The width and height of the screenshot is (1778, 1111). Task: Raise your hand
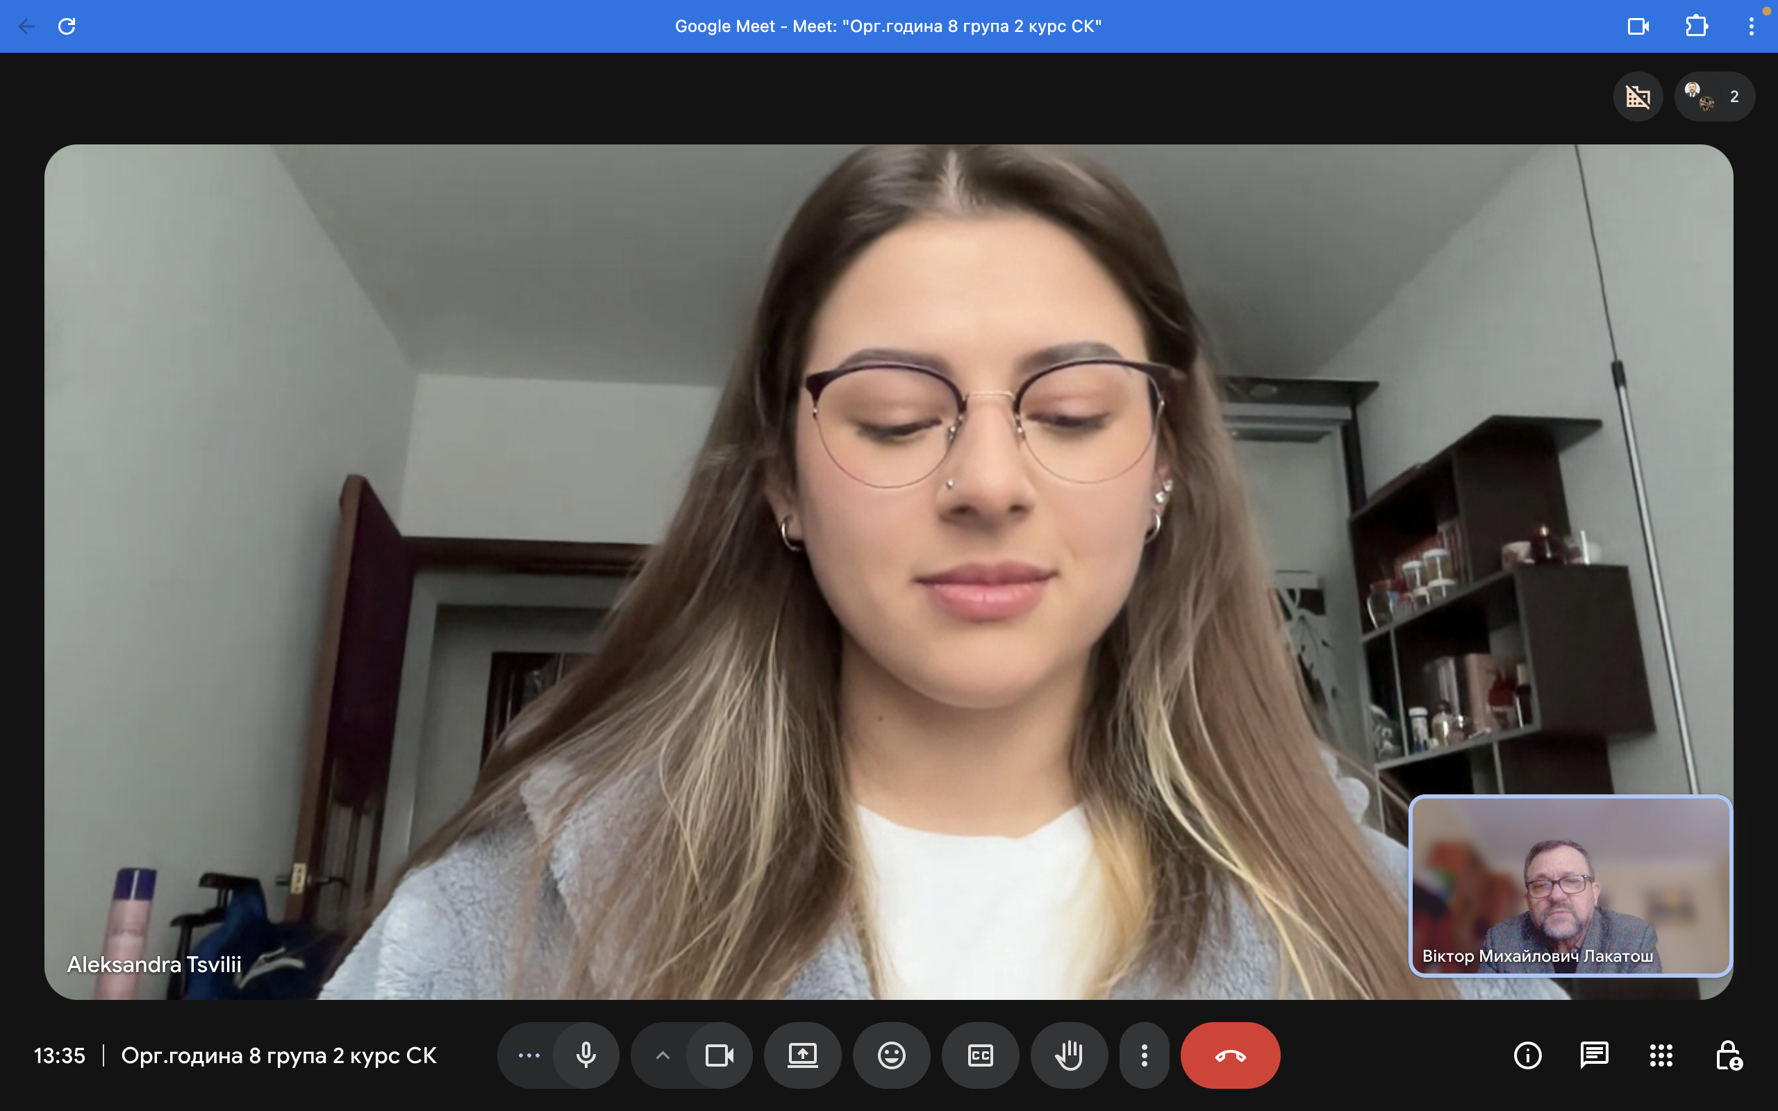click(x=1069, y=1055)
